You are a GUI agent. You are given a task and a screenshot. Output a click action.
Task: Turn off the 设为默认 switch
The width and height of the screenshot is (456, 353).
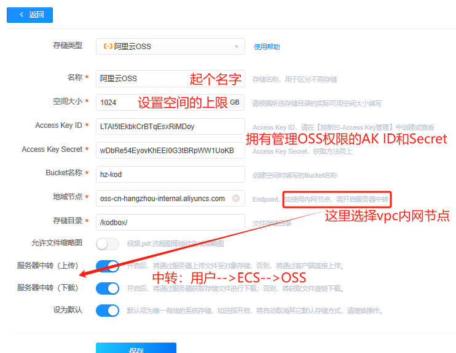(108, 311)
